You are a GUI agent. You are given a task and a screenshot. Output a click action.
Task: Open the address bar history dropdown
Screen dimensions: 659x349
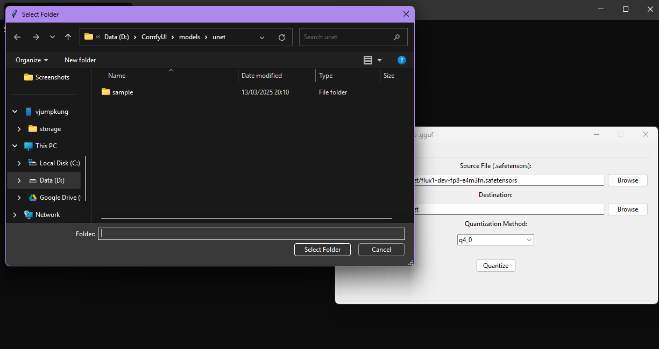262,37
